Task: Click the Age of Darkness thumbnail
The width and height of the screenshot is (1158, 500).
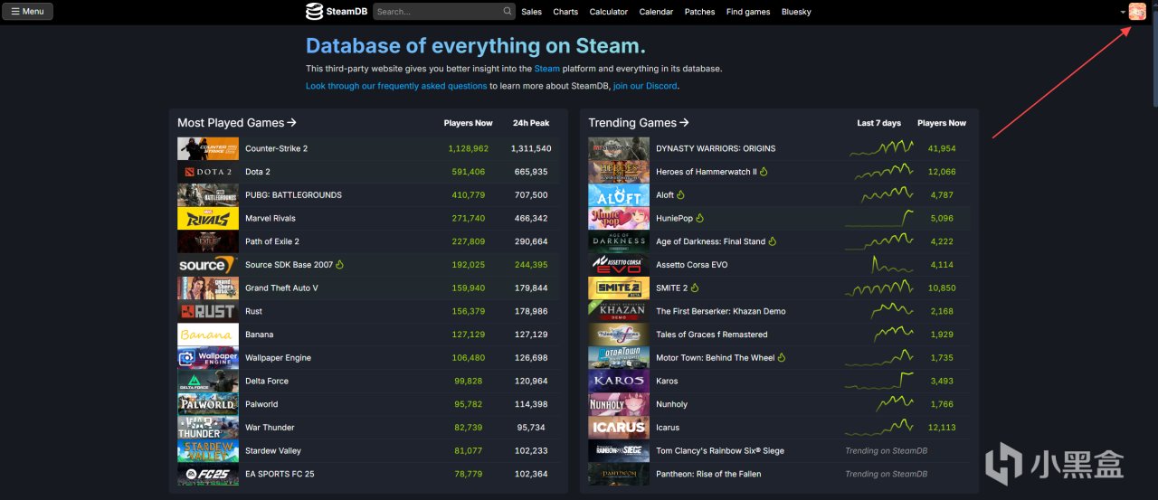Action: pyautogui.click(x=619, y=241)
